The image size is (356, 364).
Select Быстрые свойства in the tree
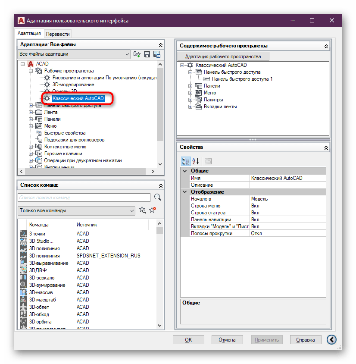pos(65,133)
